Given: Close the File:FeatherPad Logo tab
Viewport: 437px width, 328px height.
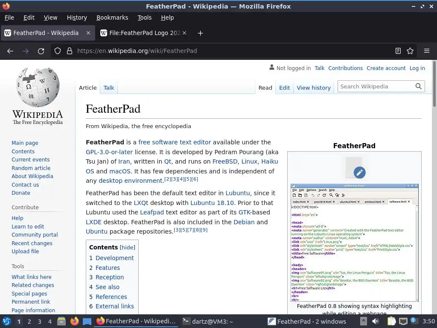Looking at the screenshot, I should [x=184, y=33].
